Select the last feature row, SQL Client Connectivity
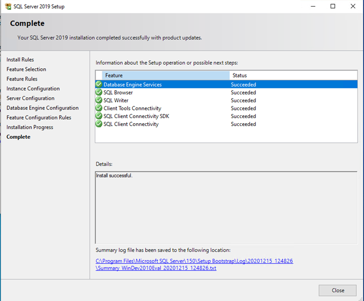The image size is (364, 301). 226,124
